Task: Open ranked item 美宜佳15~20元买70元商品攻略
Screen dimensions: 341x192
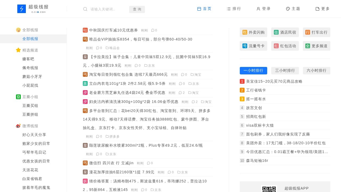Action: click(x=274, y=81)
